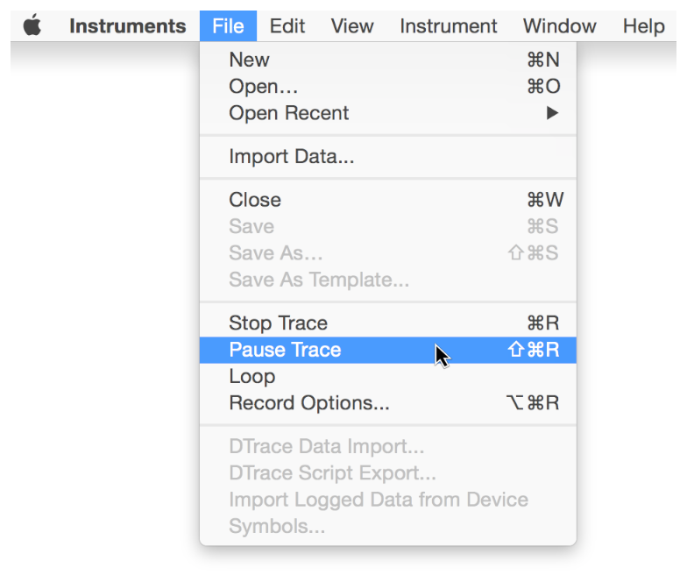Image resolution: width=687 pixels, height=582 pixels.
Task: Select the highlighted Pause Trace item
Action: point(285,350)
